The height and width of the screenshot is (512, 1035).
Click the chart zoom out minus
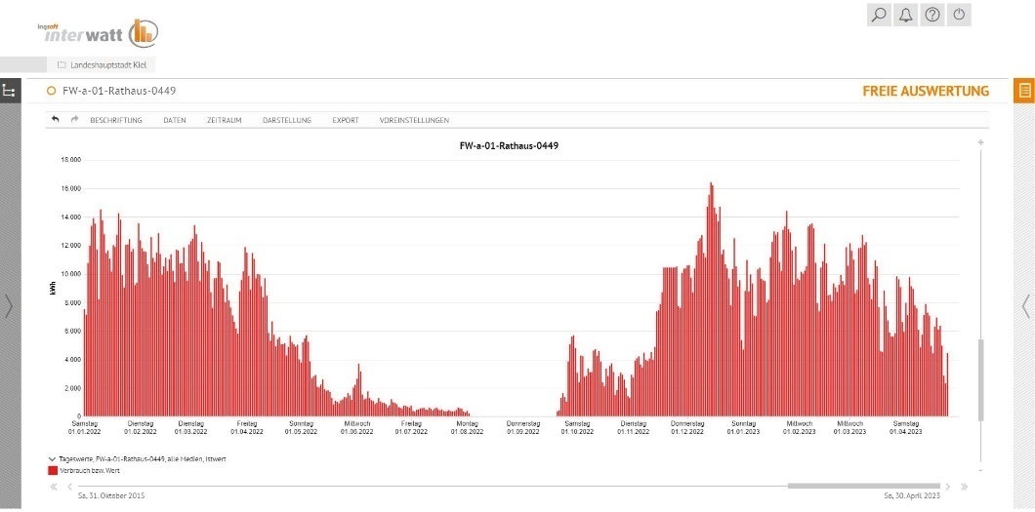981,470
